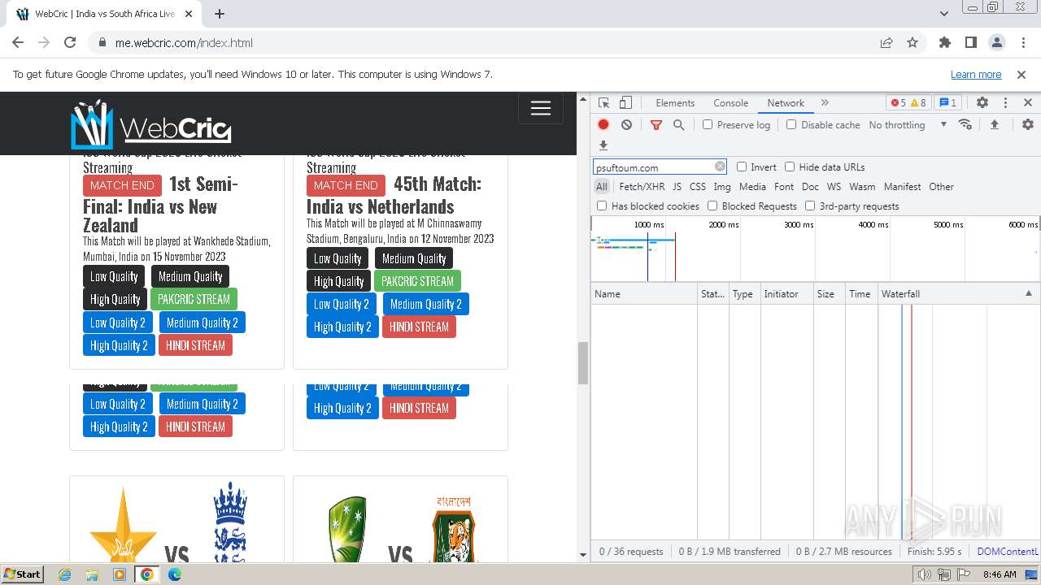Reload the current page

pos(70,43)
